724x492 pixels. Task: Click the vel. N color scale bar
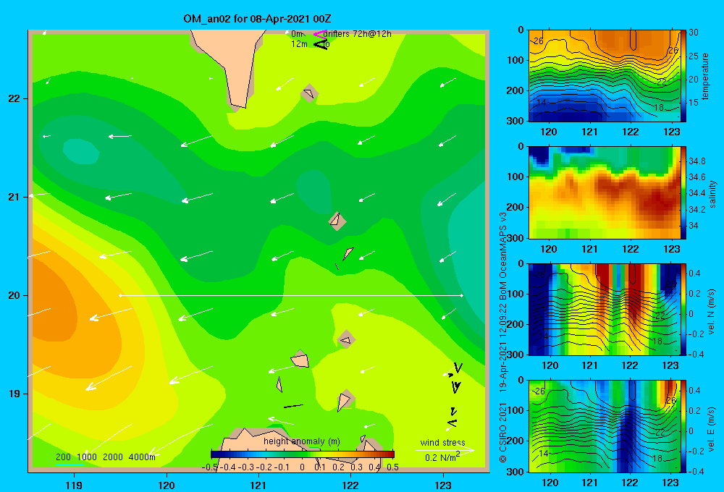pos(683,310)
